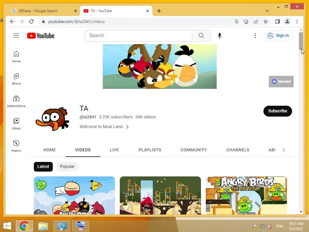Open the Discord link on banner

point(281,82)
